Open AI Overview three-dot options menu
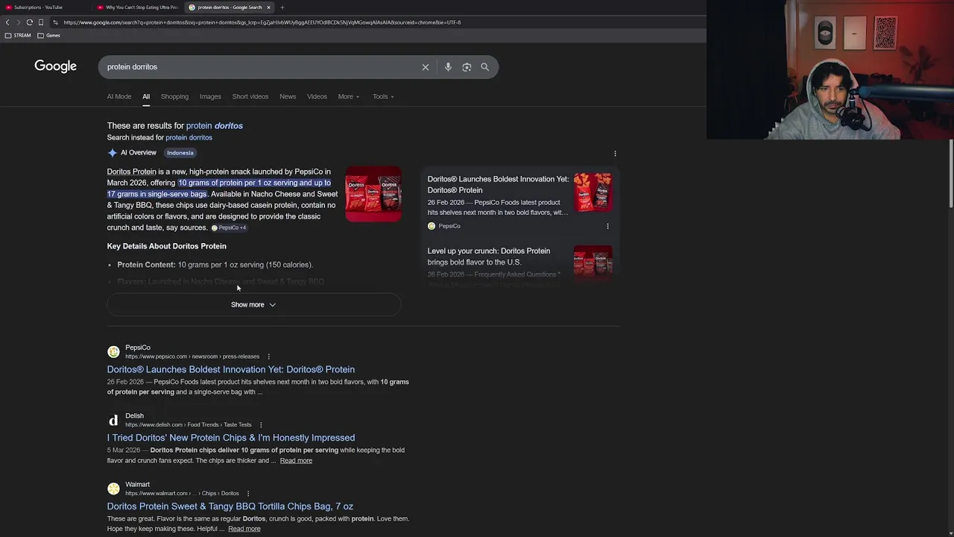Screen dimensions: 954x537 [615, 153]
